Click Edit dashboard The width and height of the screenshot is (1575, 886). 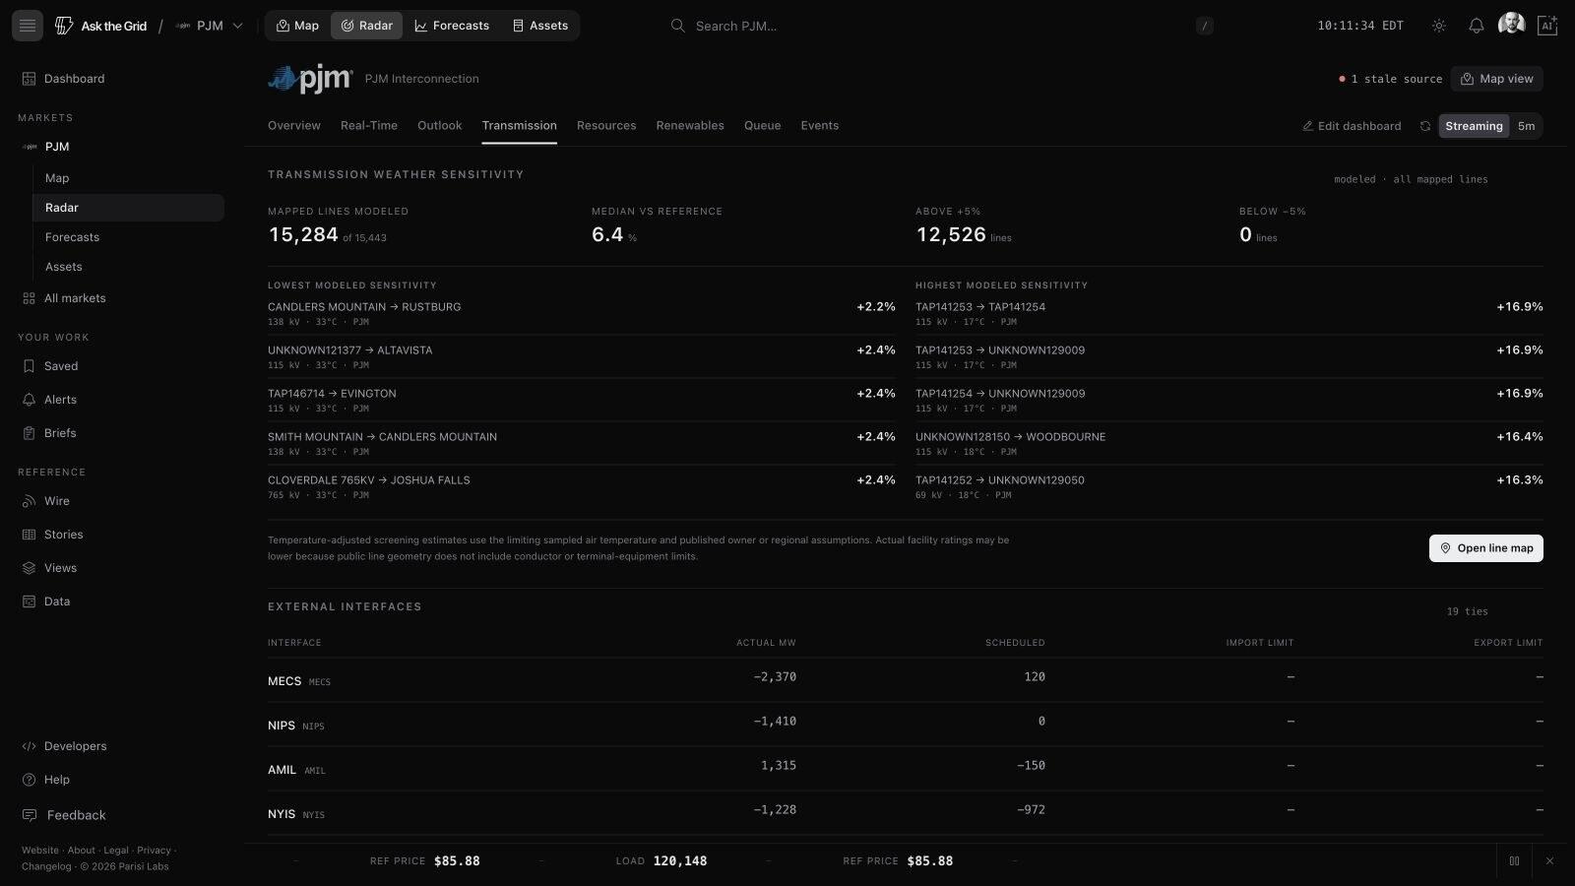(1352, 126)
